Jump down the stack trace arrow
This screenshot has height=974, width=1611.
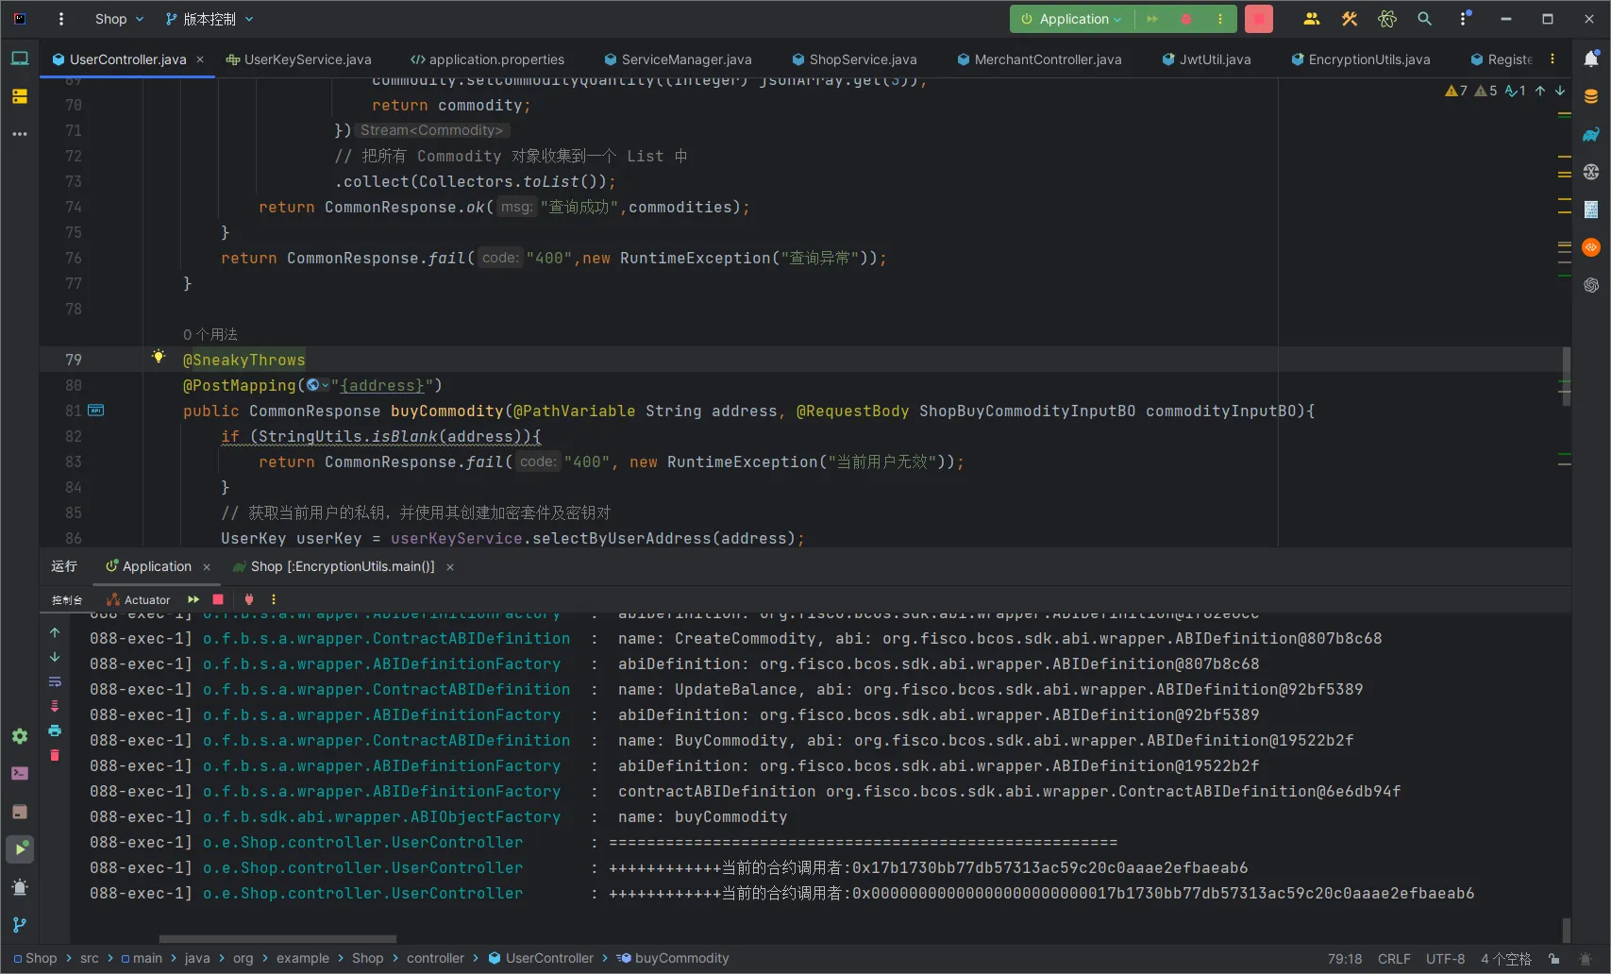tap(55, 657)
